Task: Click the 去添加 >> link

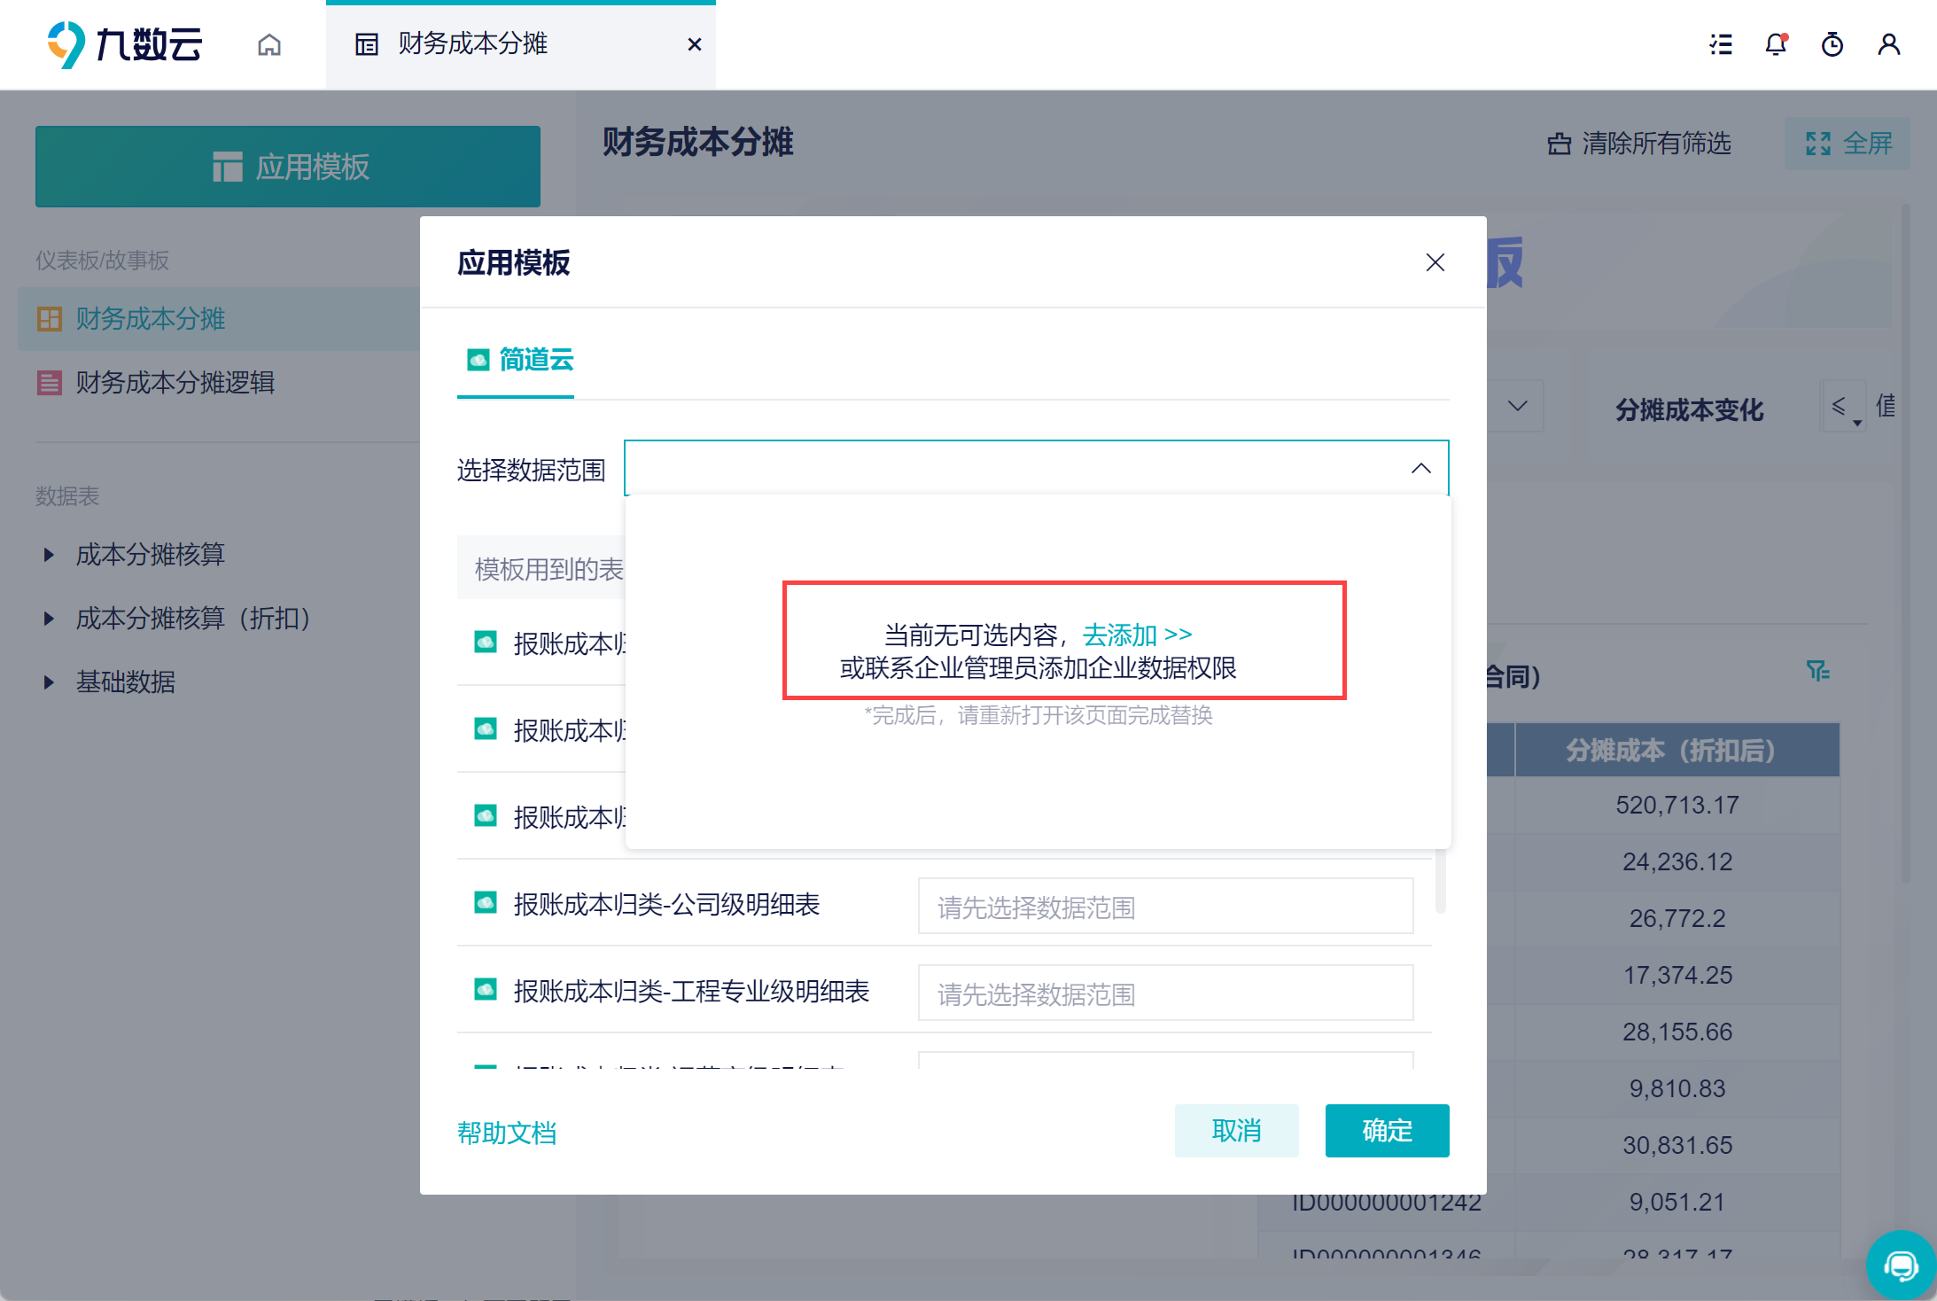Action: (x=1137, y=635)
